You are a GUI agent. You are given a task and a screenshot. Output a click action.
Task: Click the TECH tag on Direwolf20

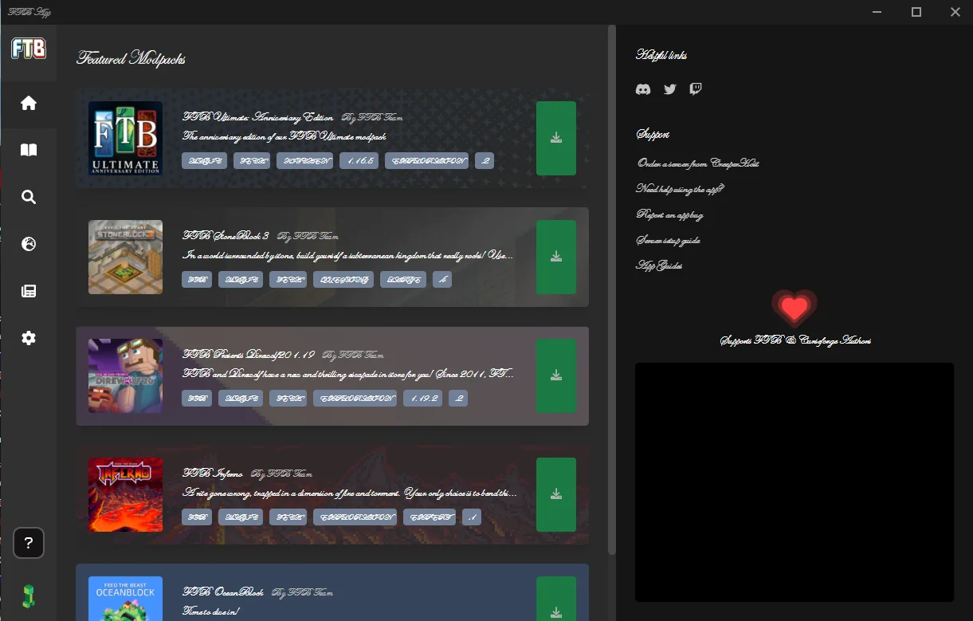(288, 399)
